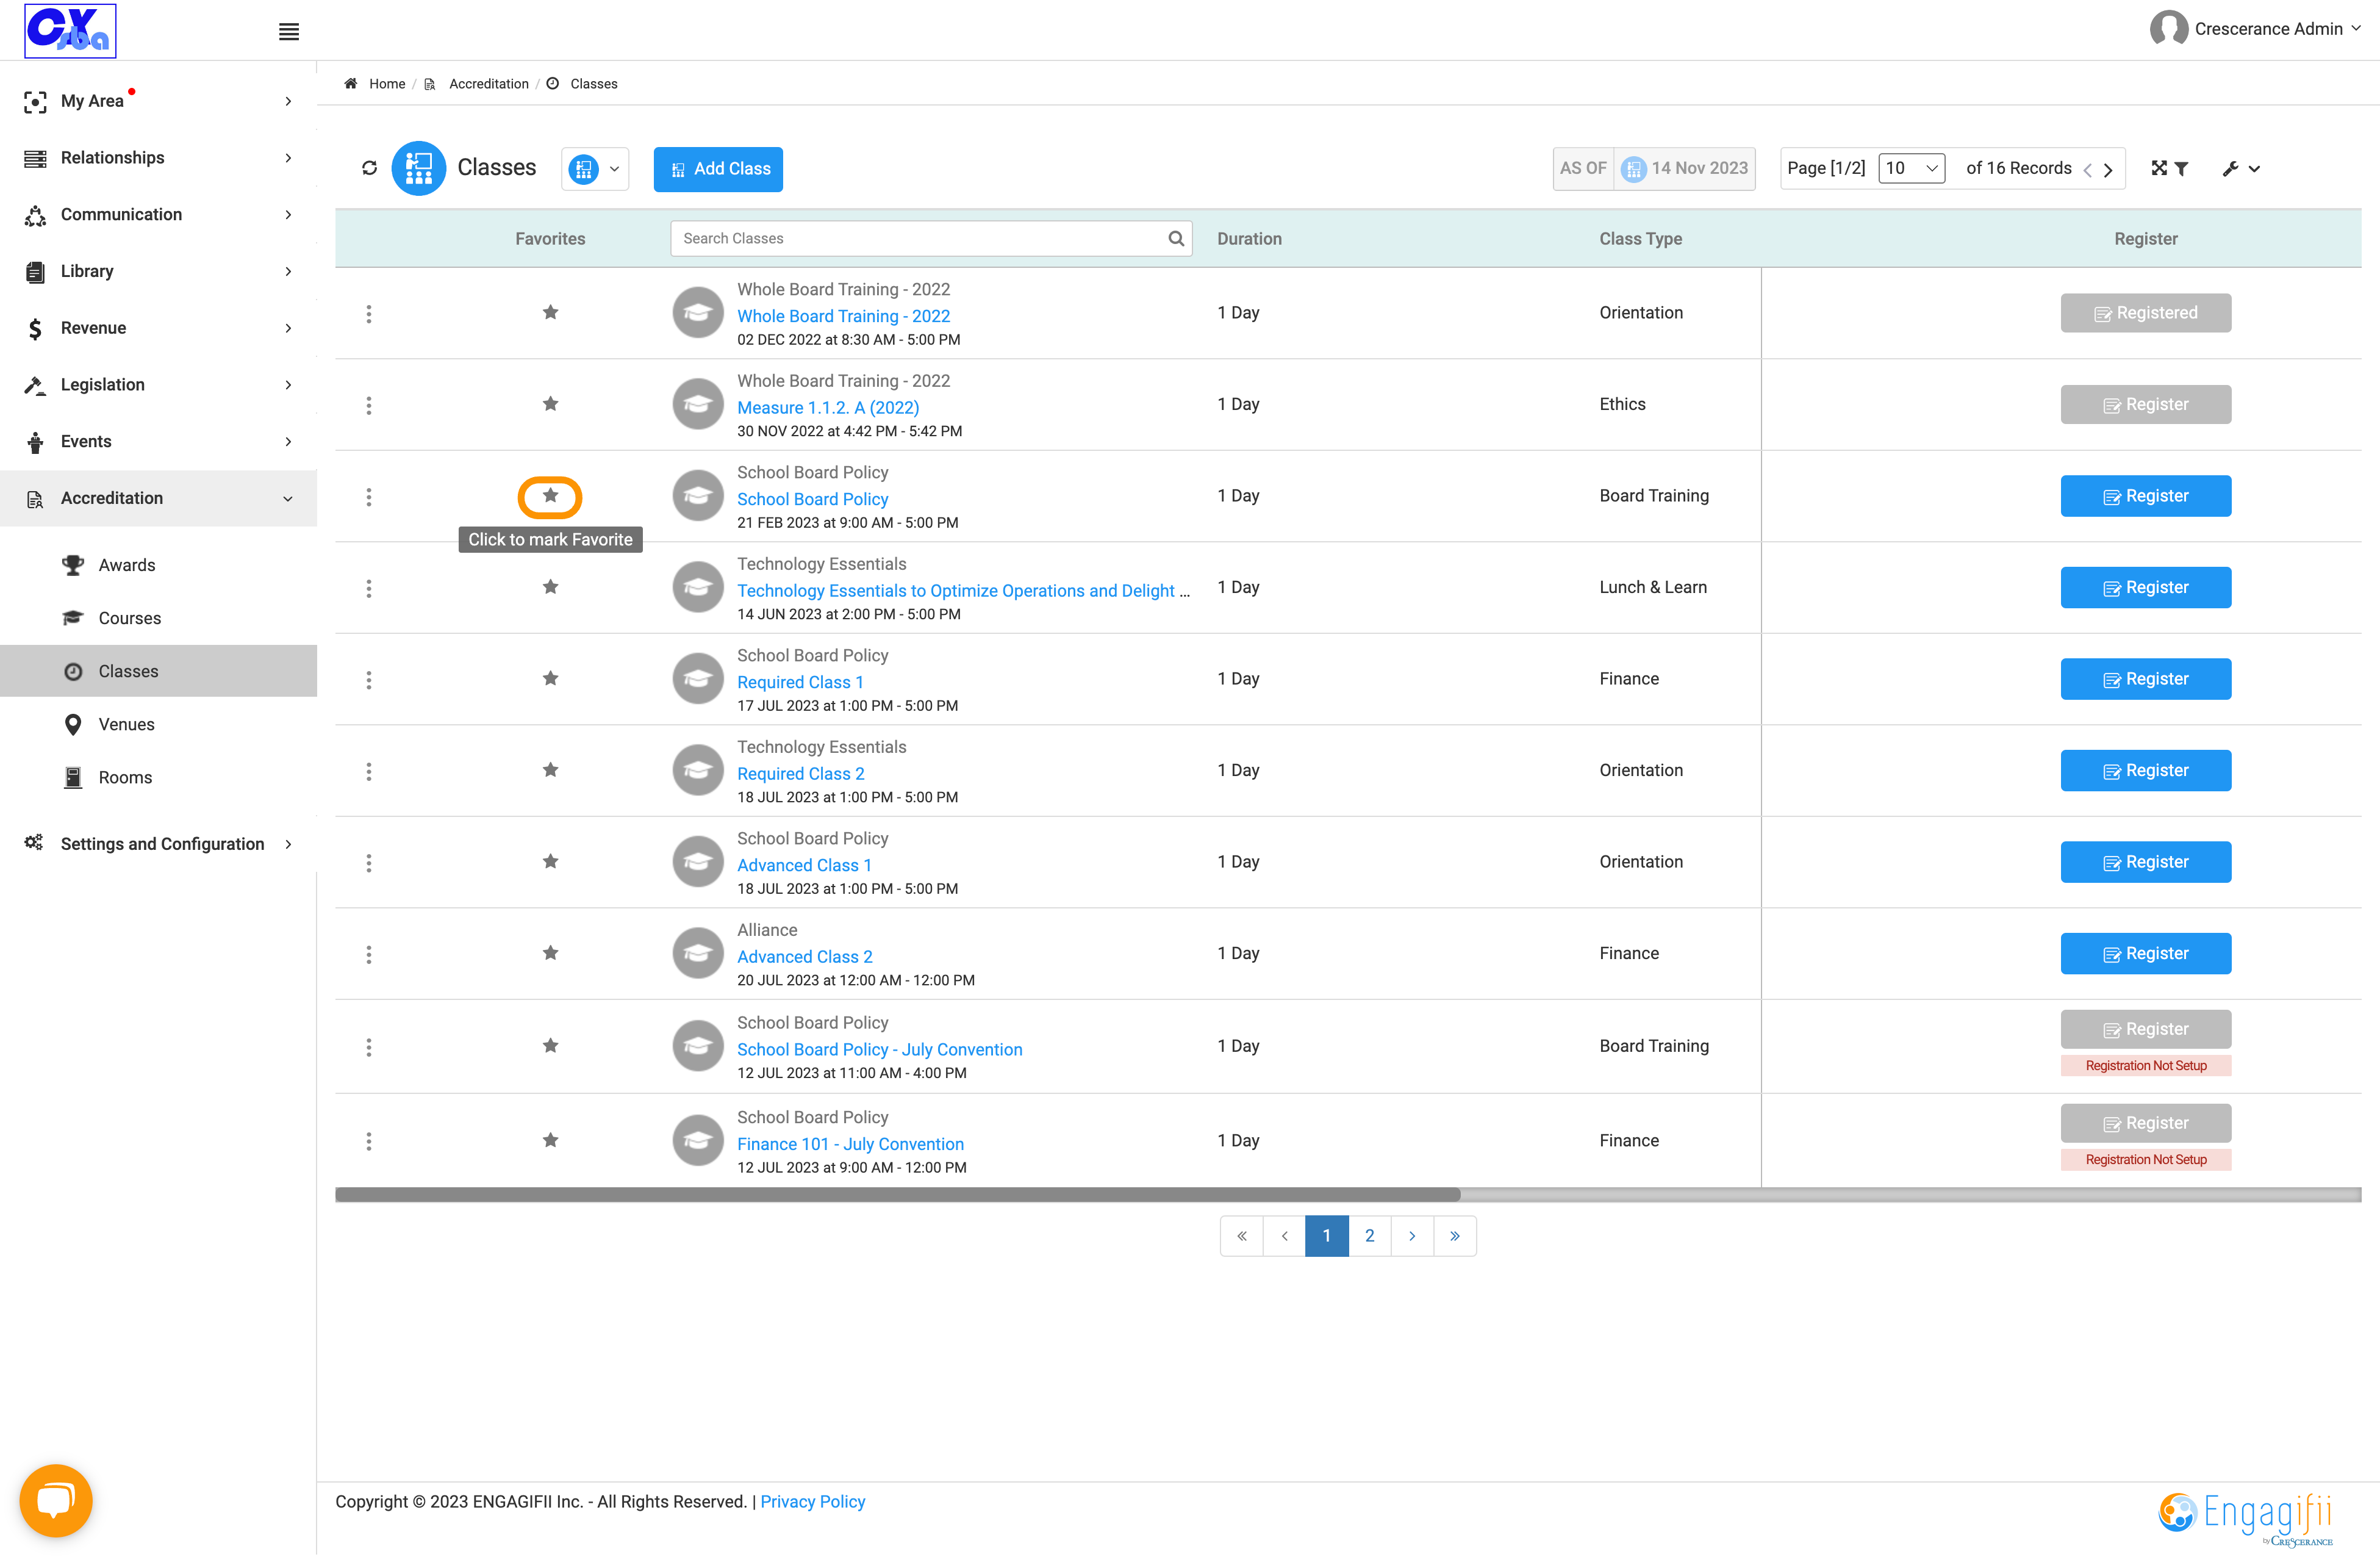Image resolution: width=2380 pixels, height=1557 pixels.
Task: Mark School Board Policy class as Favorite
Action: (x=550, y=496)
